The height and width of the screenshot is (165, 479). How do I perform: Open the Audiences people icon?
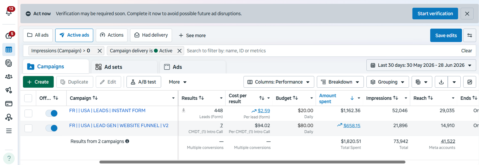(9, 77)
